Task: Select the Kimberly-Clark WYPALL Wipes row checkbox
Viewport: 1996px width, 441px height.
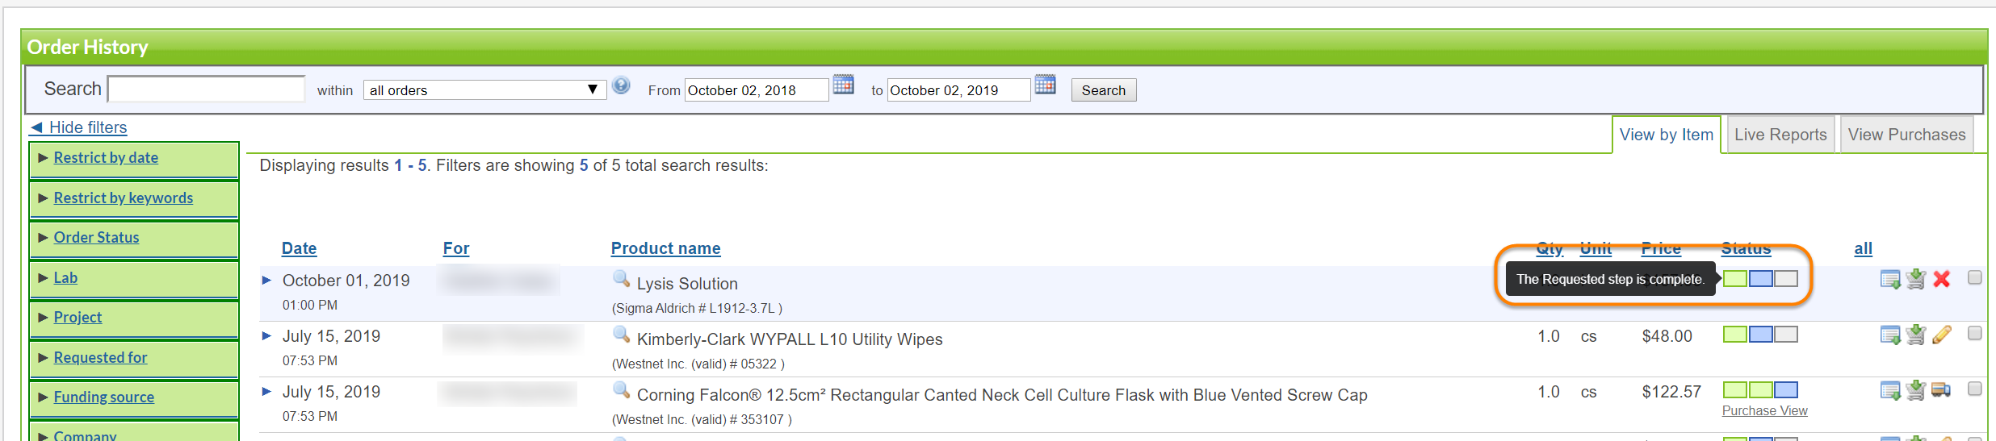Action: point(1975,333)
